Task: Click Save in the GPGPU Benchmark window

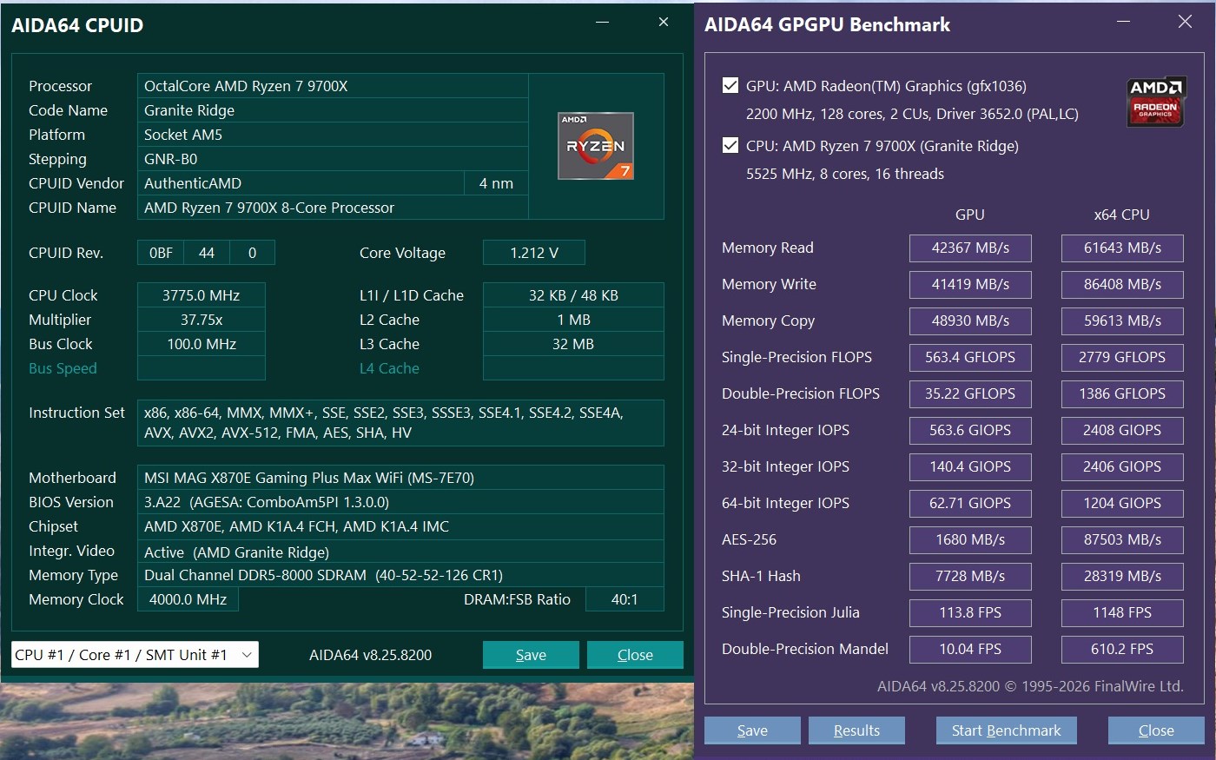Action: tap(752, 730)
